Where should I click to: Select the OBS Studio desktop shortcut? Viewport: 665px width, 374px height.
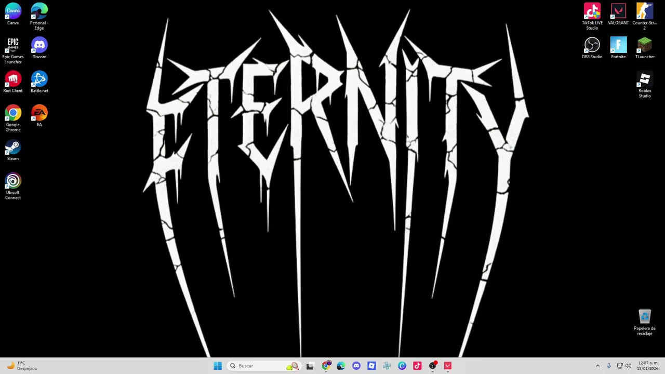(x=592, y=48)
